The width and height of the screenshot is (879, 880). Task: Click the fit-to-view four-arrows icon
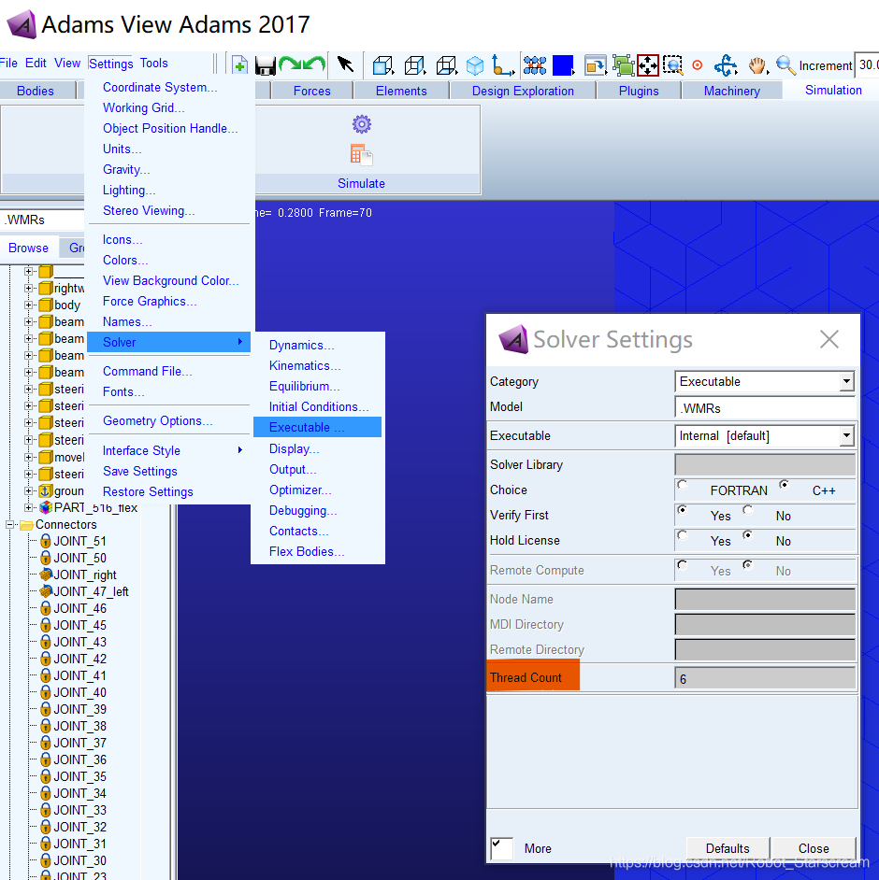[648, 65]
